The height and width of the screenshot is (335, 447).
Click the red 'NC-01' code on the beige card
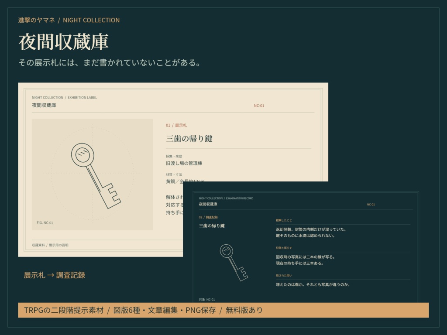[259, 106]
